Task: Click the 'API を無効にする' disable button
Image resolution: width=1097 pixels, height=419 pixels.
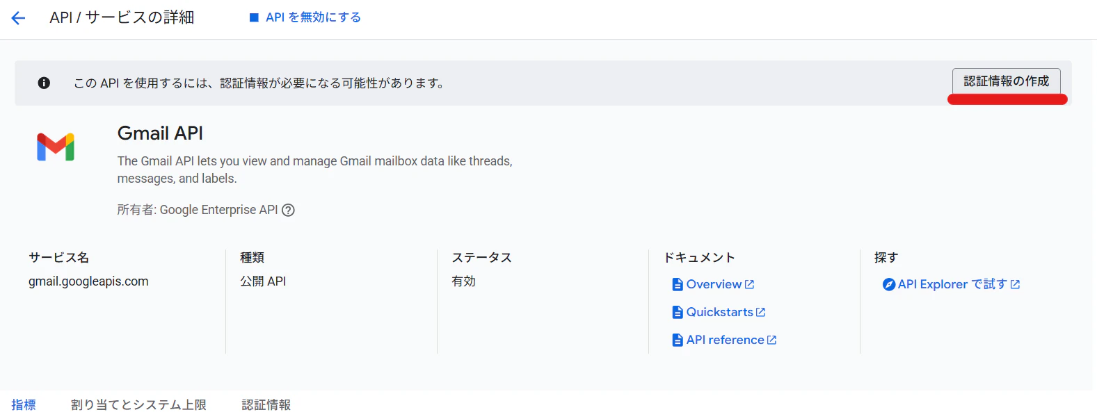Action: (x=305, y=17)
